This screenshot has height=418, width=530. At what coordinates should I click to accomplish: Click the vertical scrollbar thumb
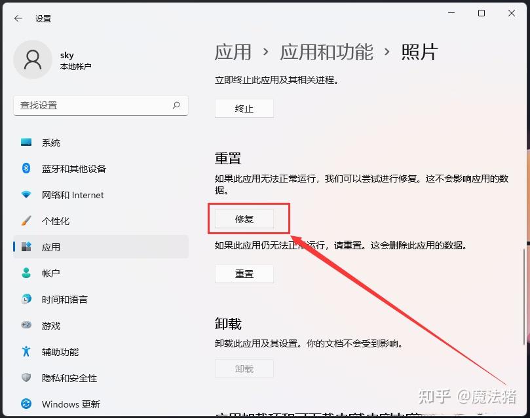pyautogui.click(x=524, y=297)
